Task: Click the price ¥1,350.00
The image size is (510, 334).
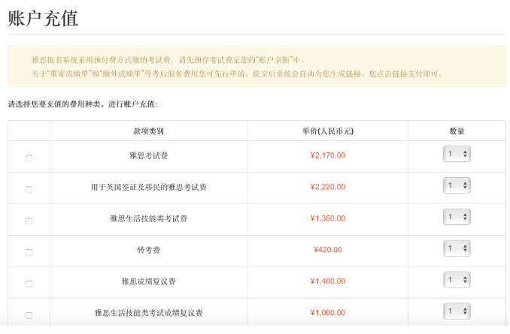Action: point(328,218)
